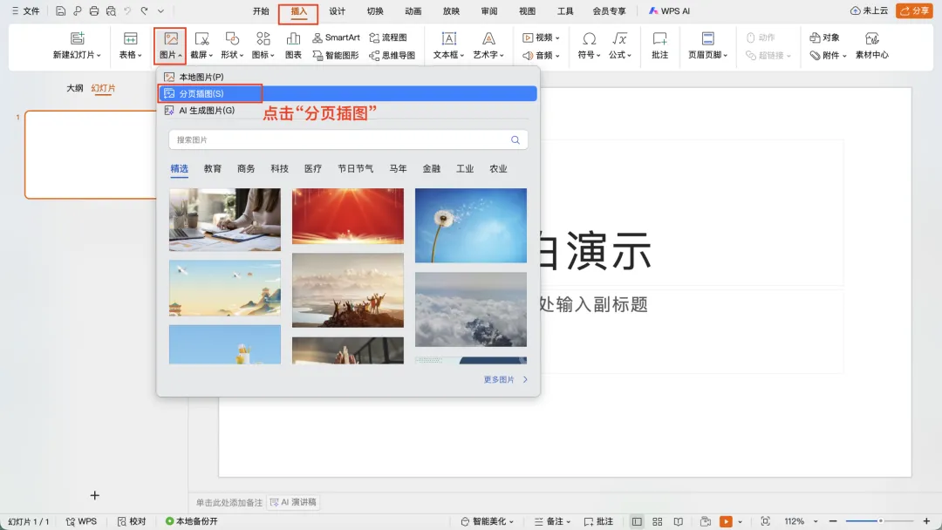The width and height of the screenshot is (942, 530).
Task: Toggle the 备注 notes button in status bar
Action: pos(552,521)
